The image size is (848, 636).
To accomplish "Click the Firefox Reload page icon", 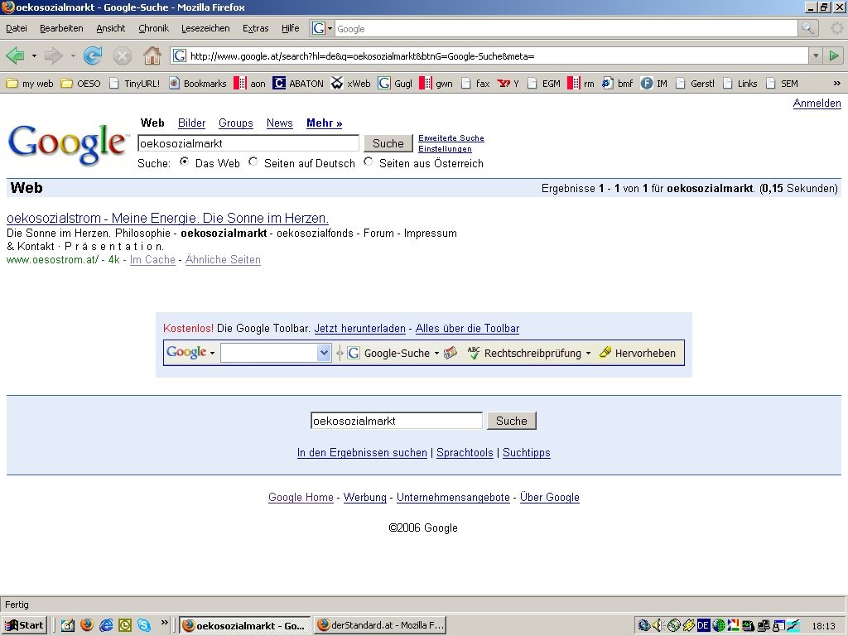I will (93, 55).
